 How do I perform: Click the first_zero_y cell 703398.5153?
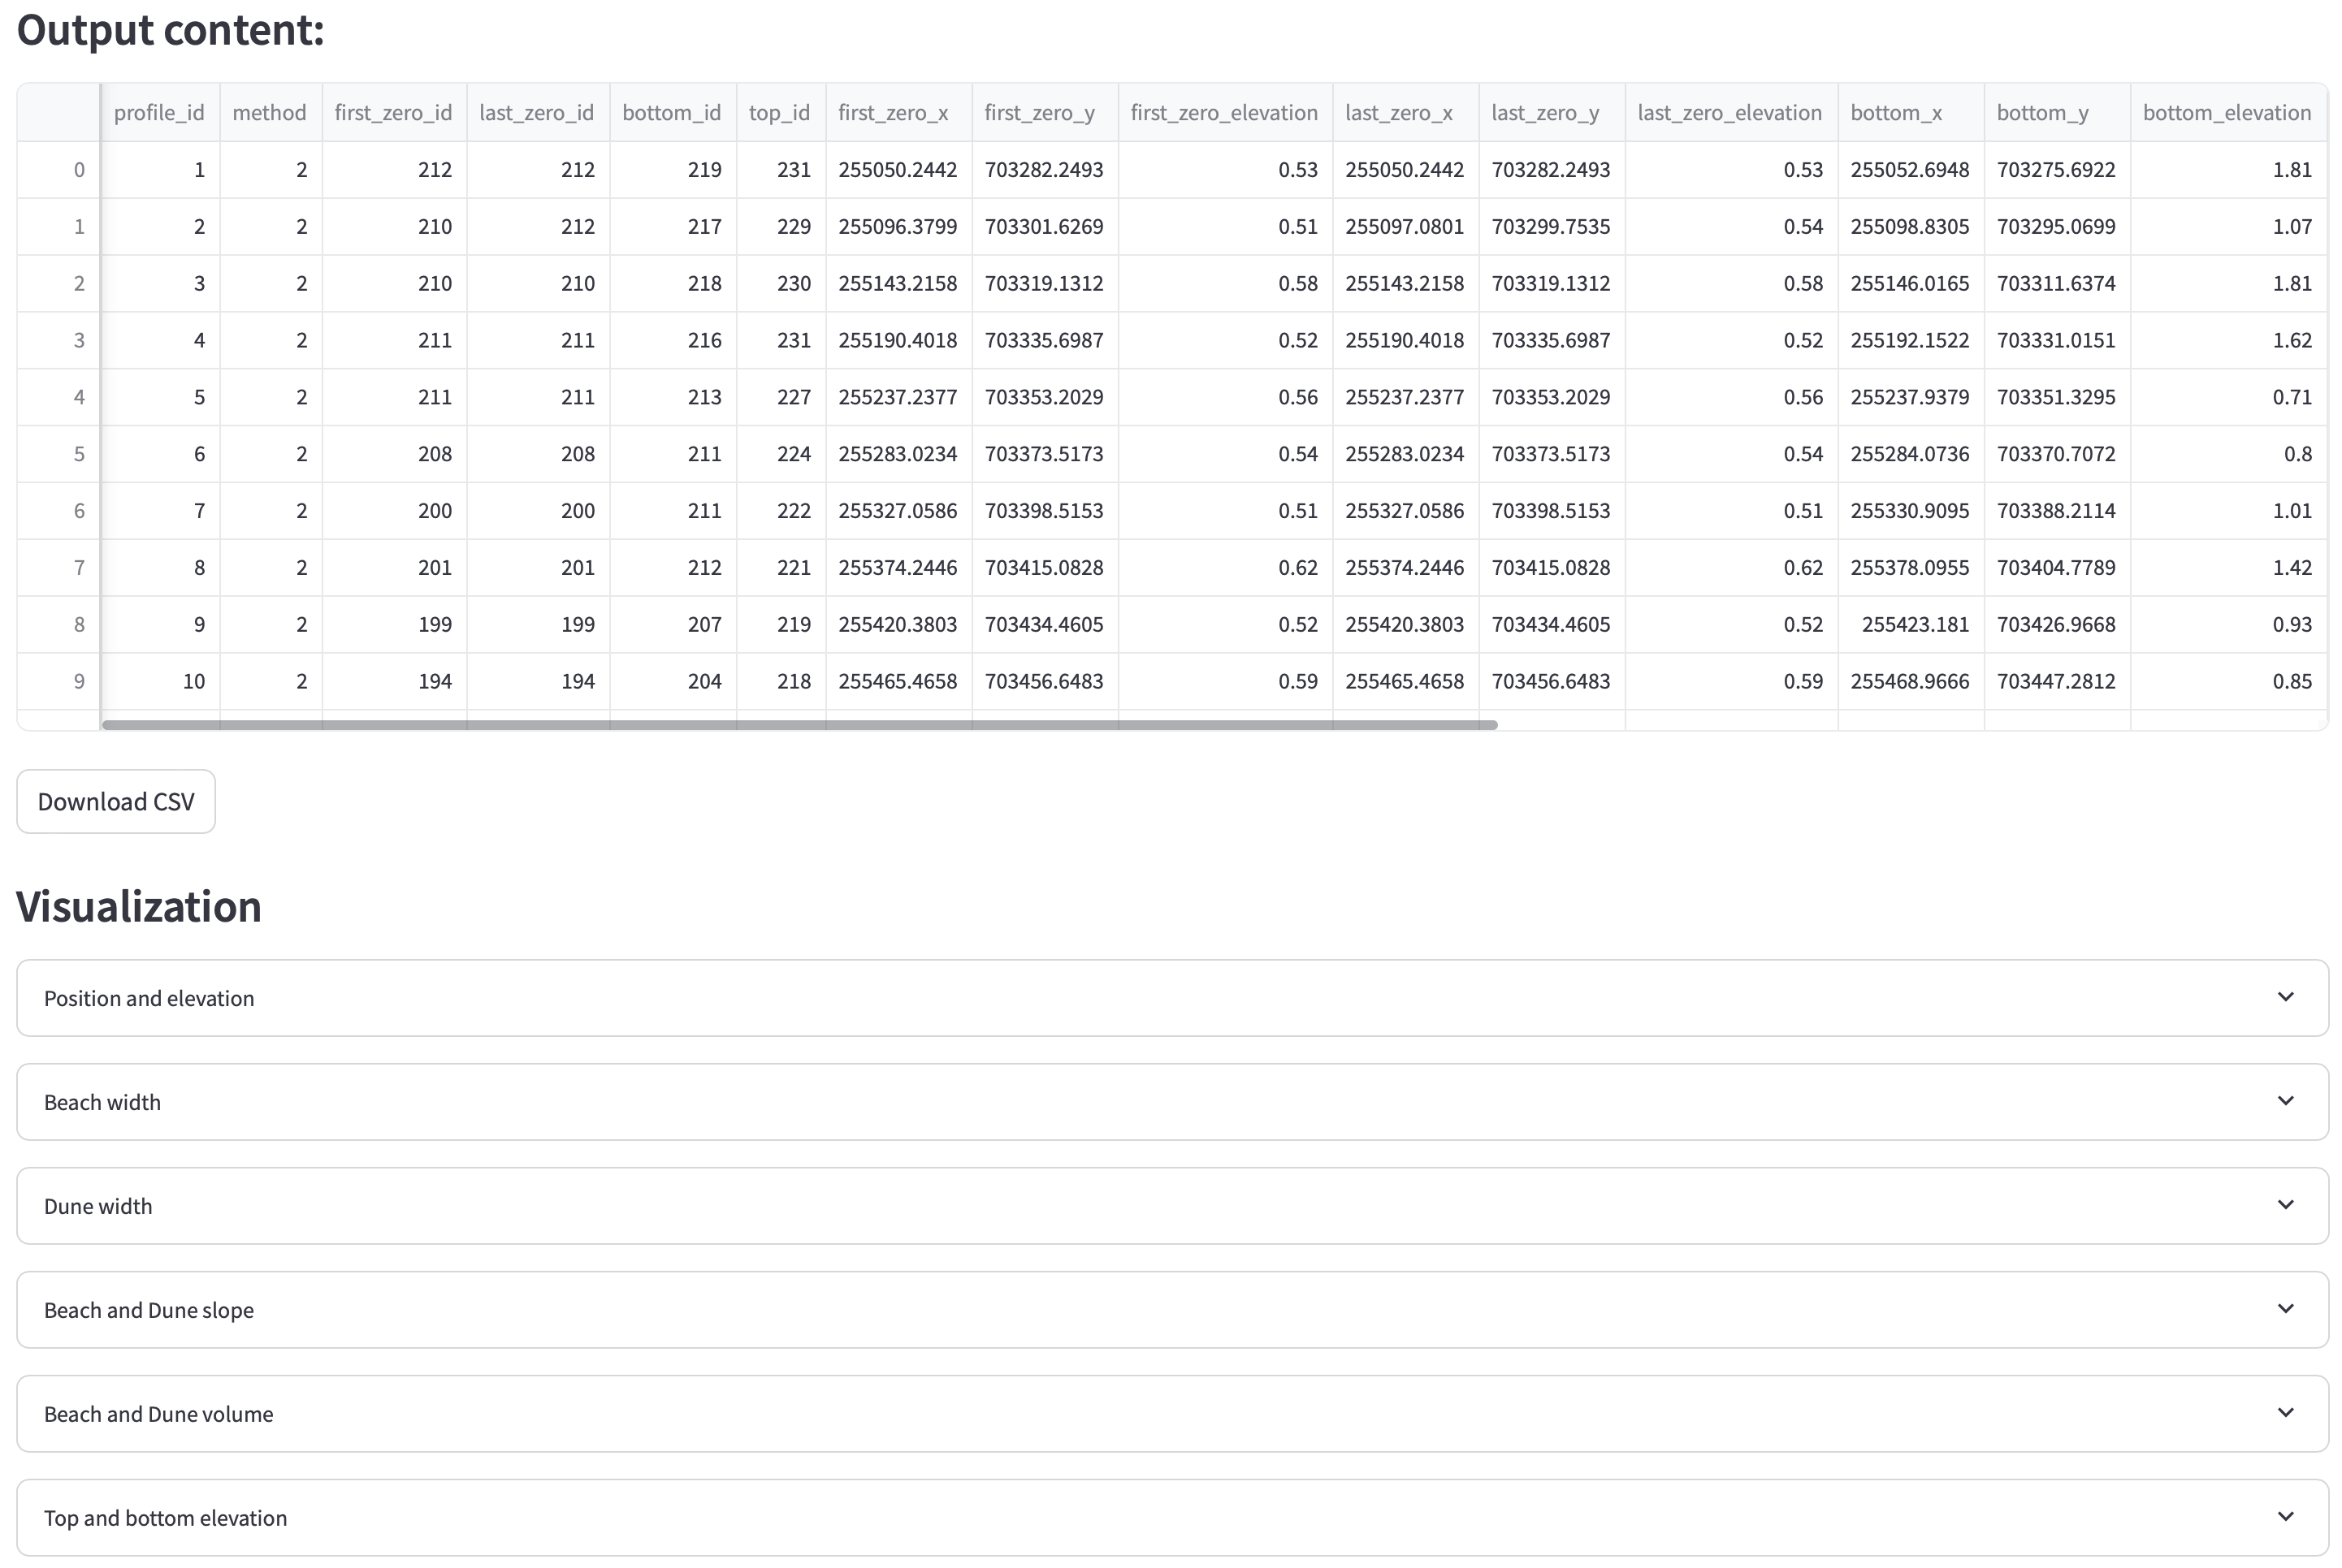1045,511
